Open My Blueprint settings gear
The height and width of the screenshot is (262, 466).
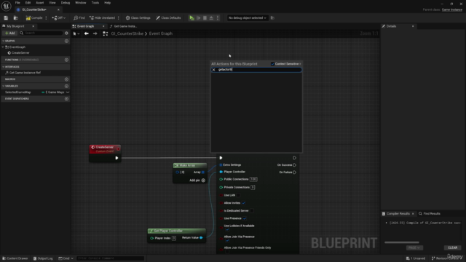click(x=66, y=33)
